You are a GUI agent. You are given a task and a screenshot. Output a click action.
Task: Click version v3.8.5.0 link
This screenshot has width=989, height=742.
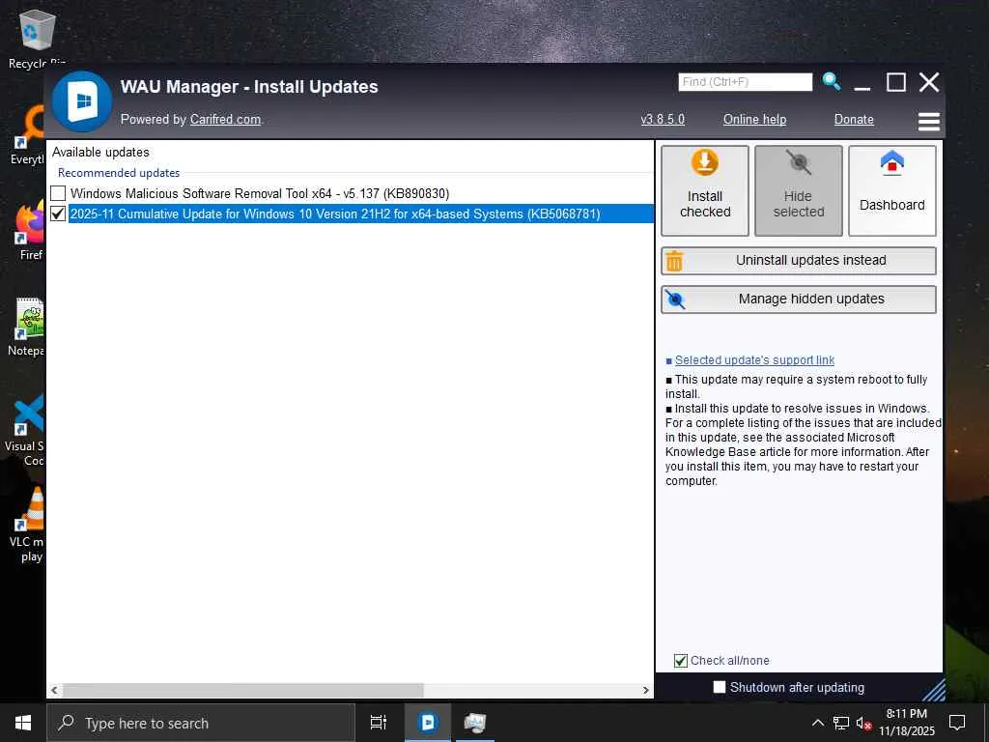tap(663, 119)
